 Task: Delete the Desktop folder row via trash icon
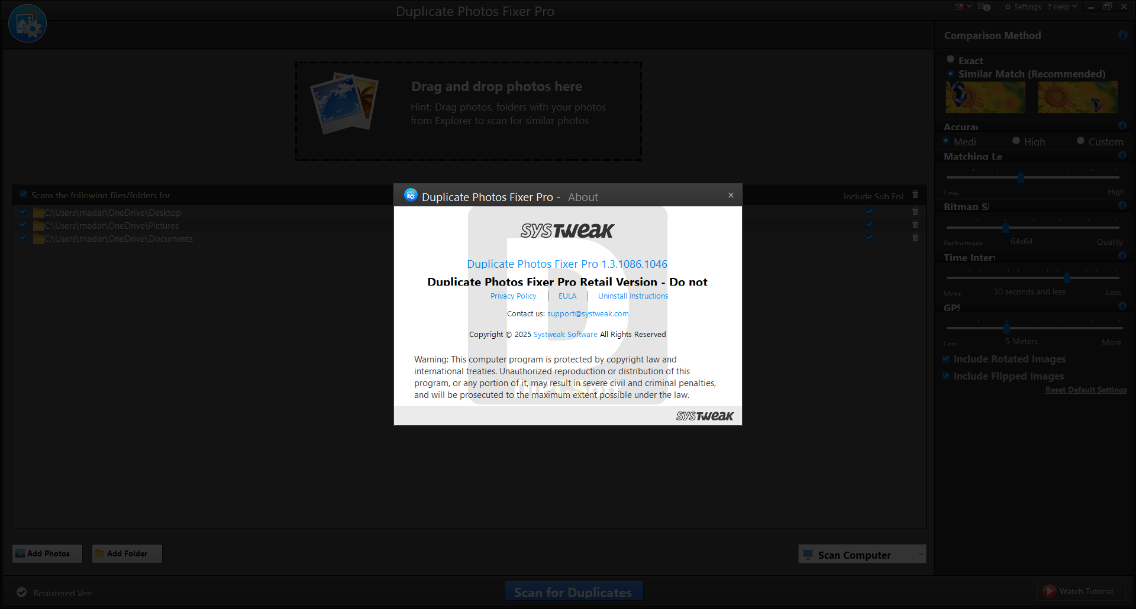(x=915, y=212)
